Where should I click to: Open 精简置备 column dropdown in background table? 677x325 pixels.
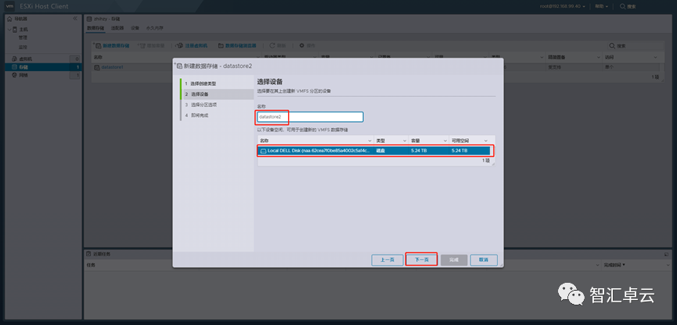click(598, 57)
